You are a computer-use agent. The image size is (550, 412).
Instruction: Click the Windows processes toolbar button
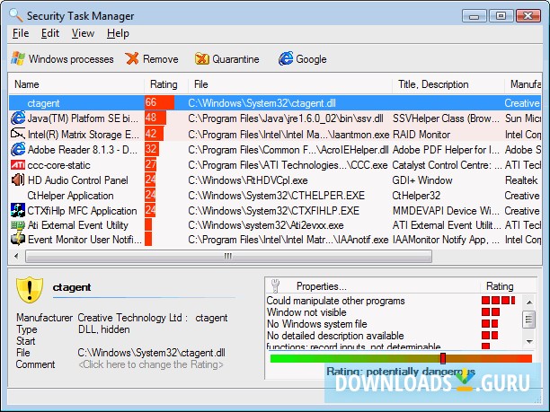click(x=62, y=58)
